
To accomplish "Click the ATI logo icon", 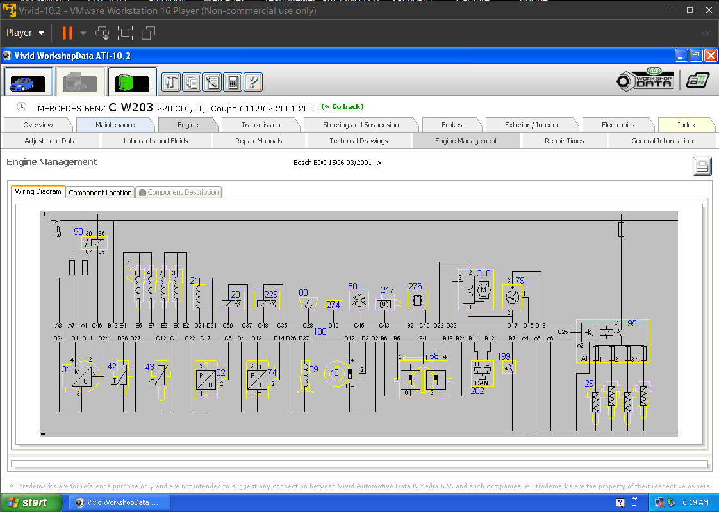I will [x=697, y=80].
